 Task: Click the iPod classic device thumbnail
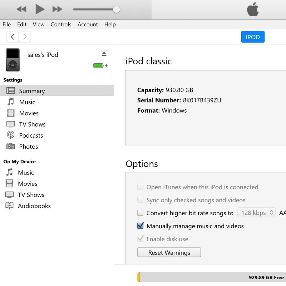click(13, 60)
